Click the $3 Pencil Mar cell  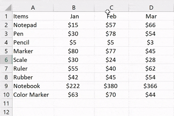151,43
